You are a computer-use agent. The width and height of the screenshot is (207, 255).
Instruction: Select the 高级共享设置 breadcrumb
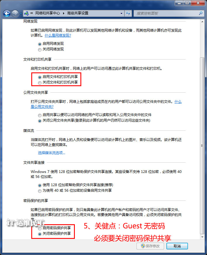pos(78,13)
